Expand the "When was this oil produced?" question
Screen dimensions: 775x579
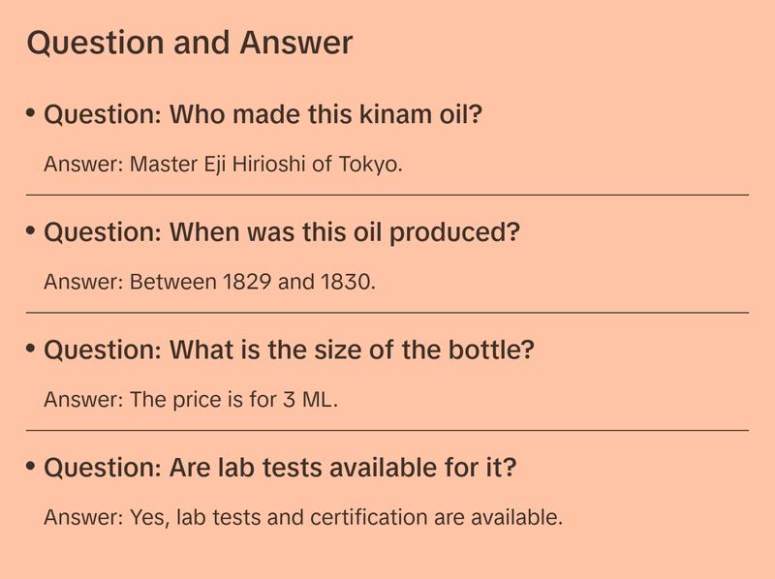282,233
